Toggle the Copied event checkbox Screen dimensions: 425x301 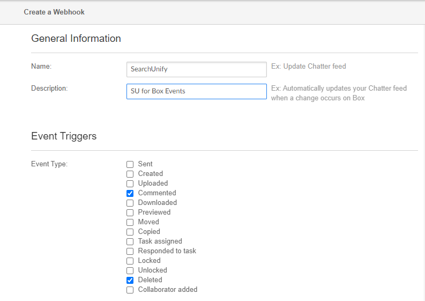[x=130, y=232]
